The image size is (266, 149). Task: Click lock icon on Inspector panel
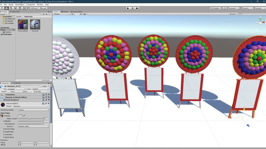point(49,83)
